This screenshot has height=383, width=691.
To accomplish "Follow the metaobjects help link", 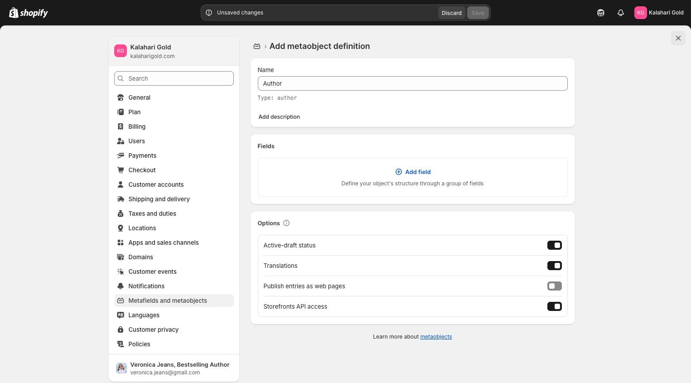I will click(x=436, y=337).
